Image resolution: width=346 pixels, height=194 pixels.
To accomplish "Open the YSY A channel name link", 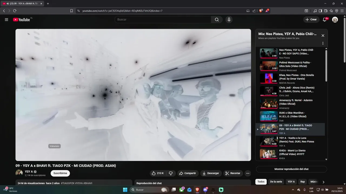I will click(29, 172).
